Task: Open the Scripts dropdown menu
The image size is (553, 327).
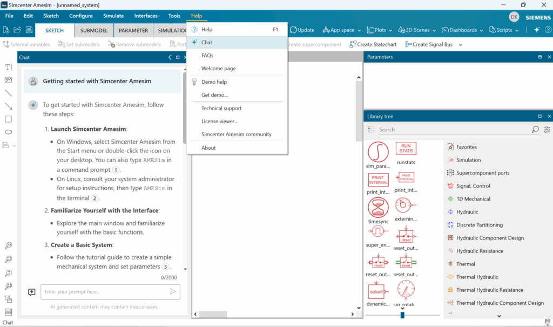Action: point(502,30)
